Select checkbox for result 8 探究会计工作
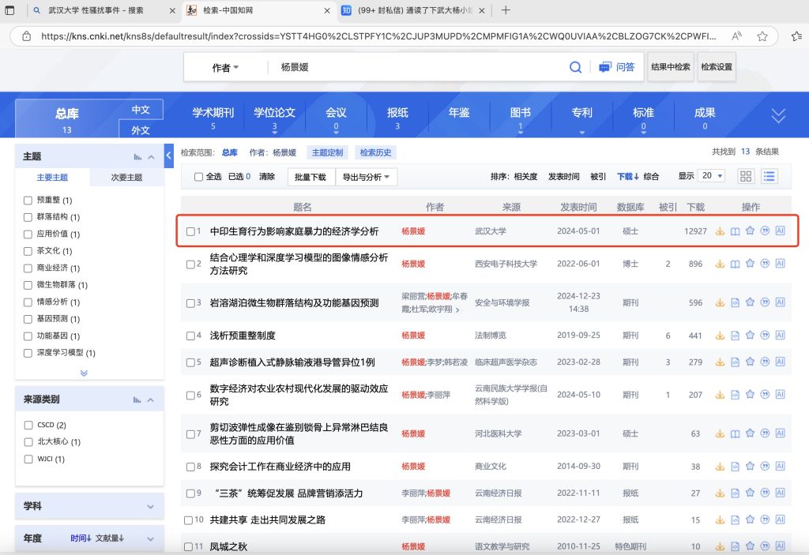 coord(191,467)
